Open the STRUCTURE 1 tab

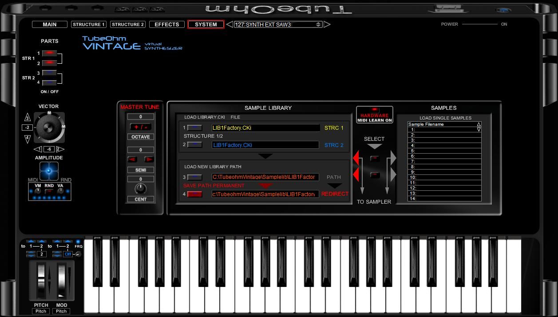(x=89, y=24)
